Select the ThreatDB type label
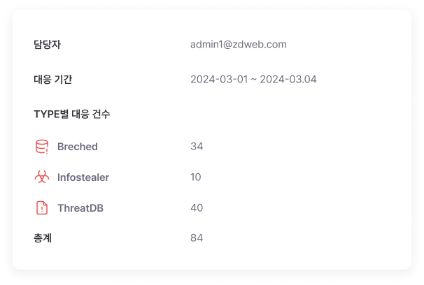 pyautogui.click(x=80, y=207)
